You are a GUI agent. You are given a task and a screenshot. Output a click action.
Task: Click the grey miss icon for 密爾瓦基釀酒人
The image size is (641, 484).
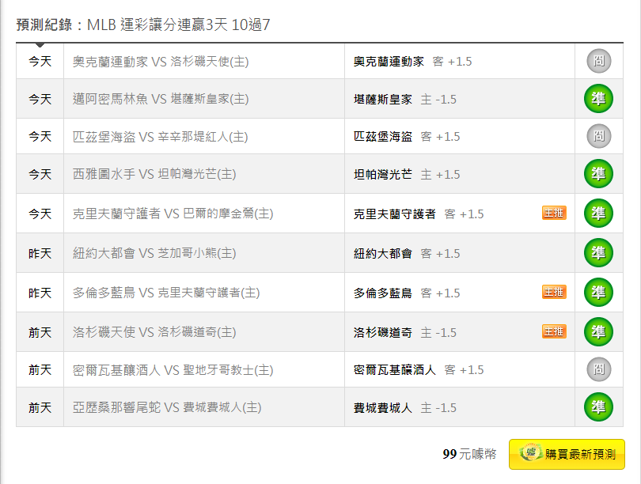pos(599,369)
